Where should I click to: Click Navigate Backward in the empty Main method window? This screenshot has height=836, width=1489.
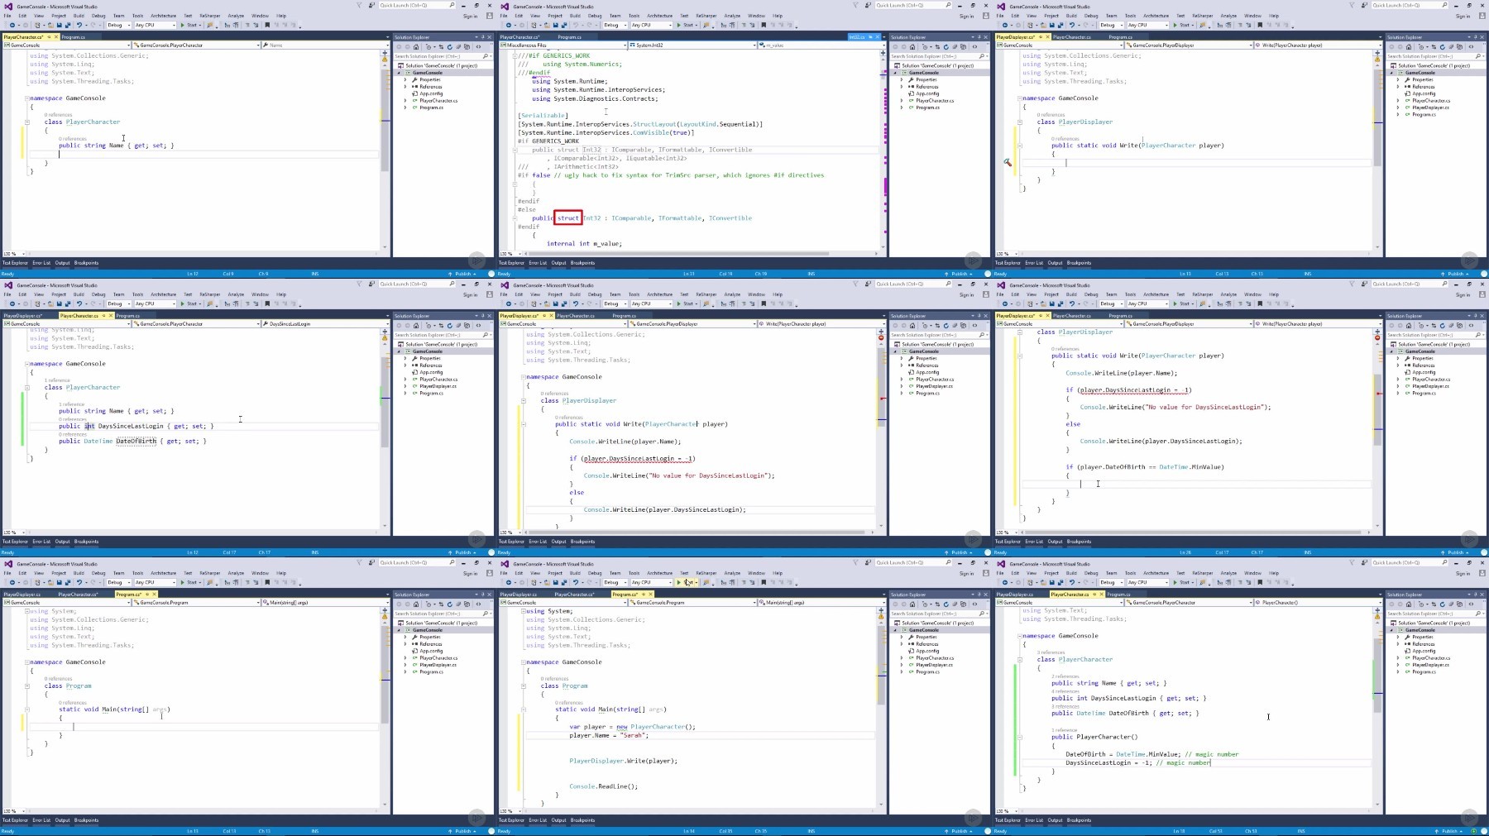click(x=12, y=582)
